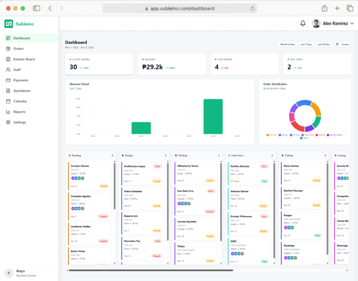Open Antonio Ramos order card
358x281 pixels.
pos(249,199)
